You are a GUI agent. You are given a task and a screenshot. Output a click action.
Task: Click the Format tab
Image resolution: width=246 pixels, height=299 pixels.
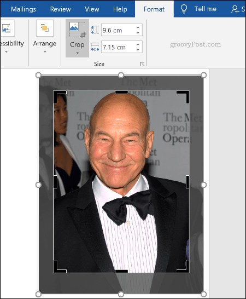[x=154, y=9]
